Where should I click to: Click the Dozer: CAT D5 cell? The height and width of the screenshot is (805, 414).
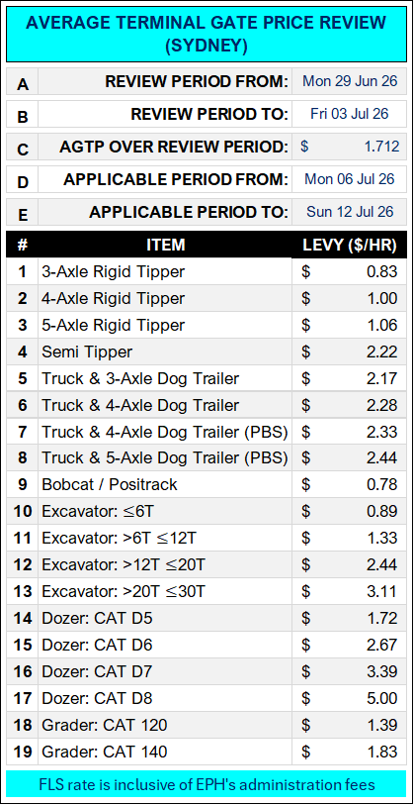[x=165, y=618]
